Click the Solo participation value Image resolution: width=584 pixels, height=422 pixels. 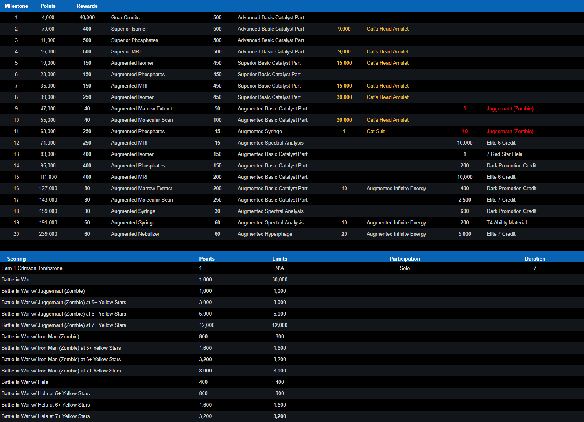[x=405, y=268]
